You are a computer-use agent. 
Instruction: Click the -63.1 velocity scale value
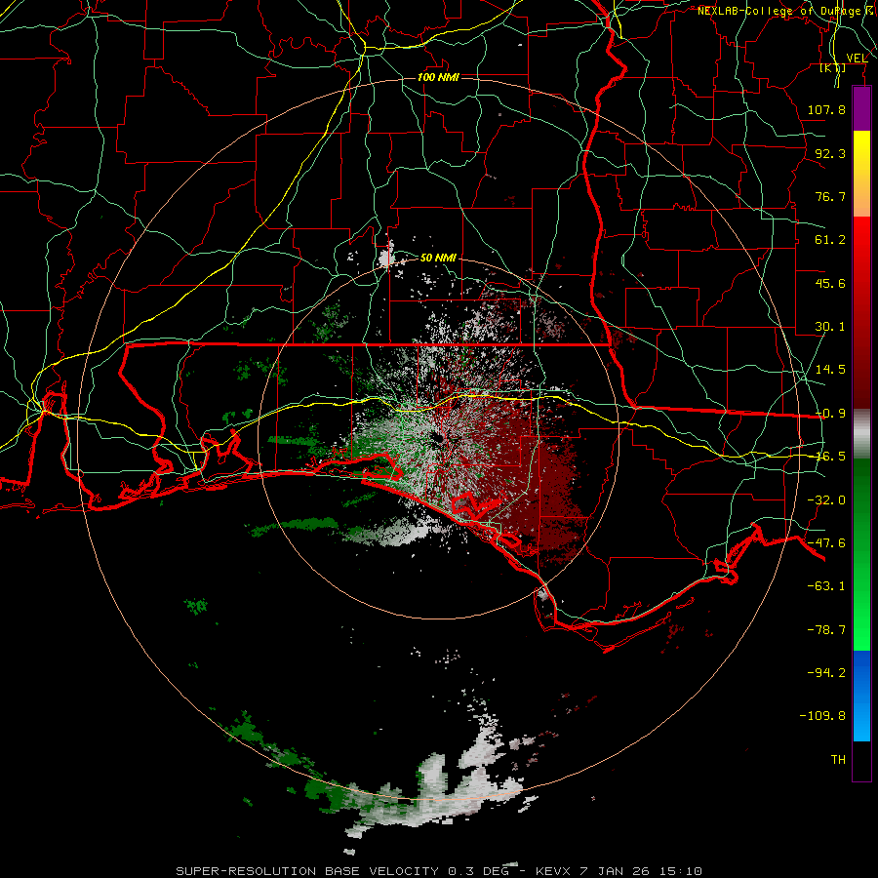click(x=826, y=586)
